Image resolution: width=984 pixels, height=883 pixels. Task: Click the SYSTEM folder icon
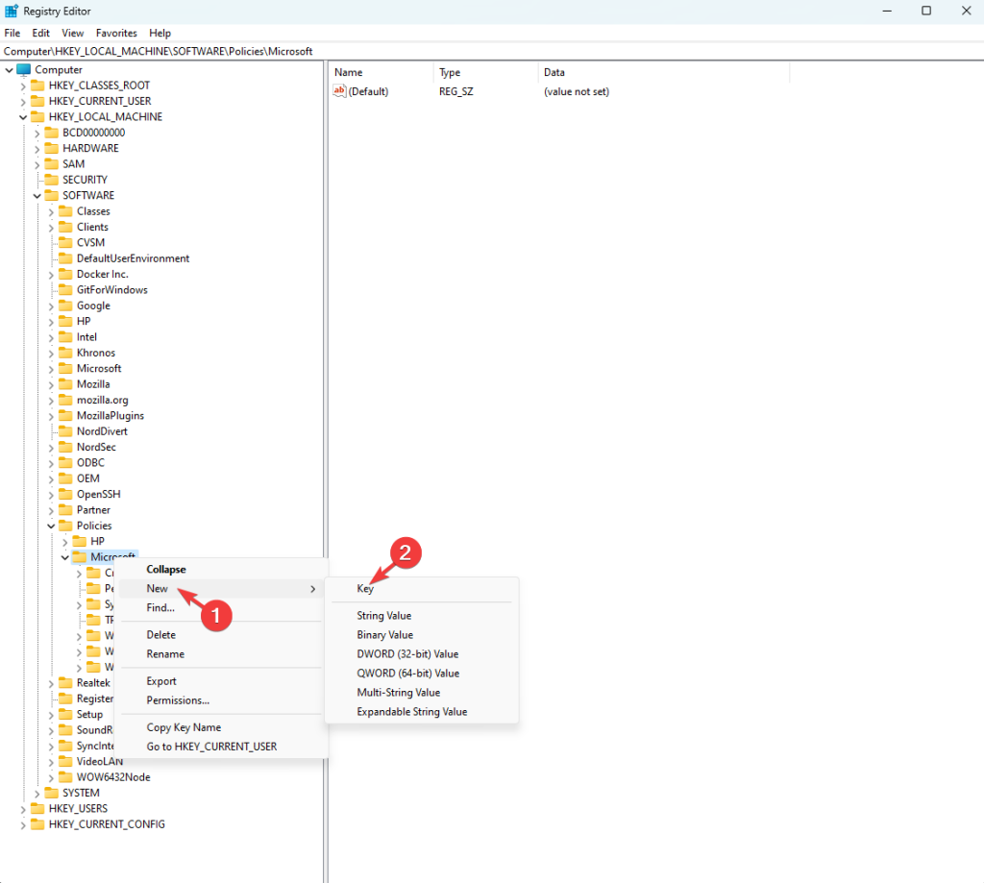point(52,793)
